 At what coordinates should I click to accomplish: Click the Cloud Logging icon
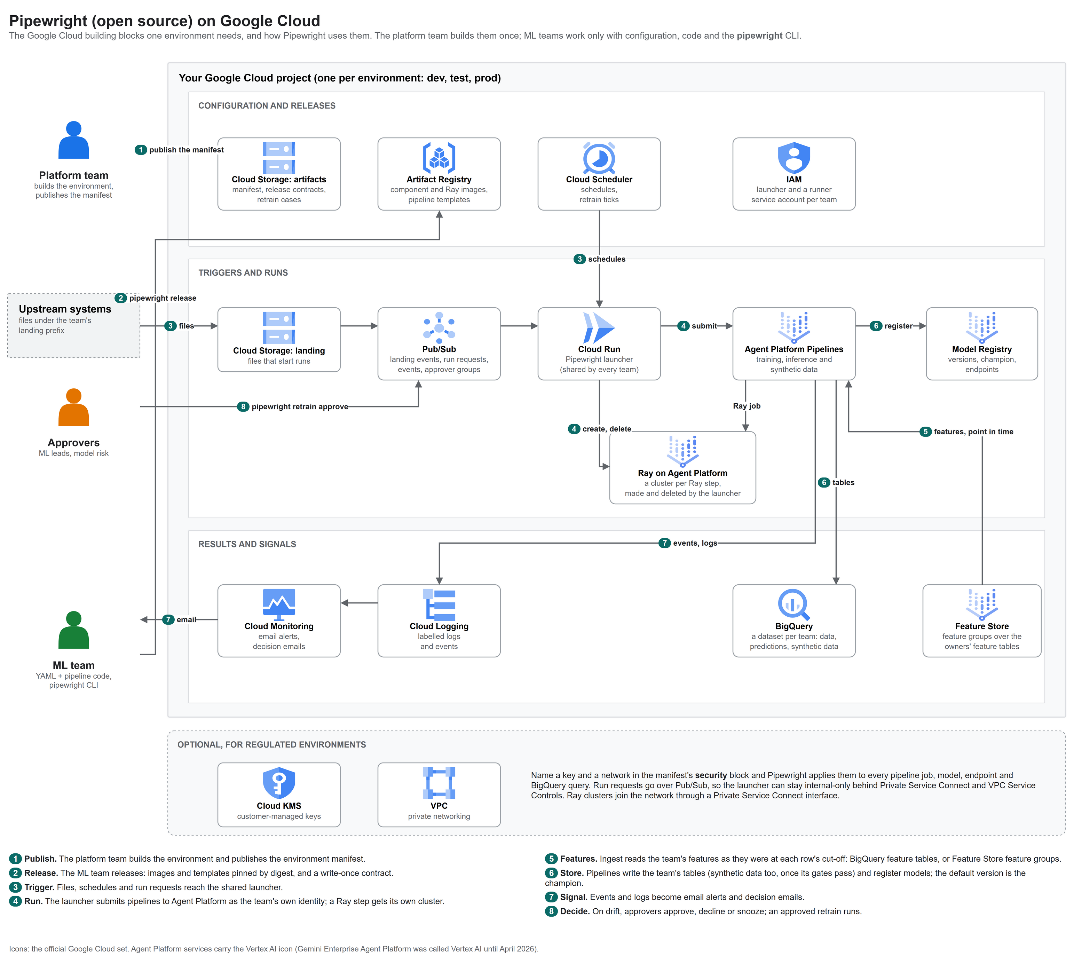(x=439, y=605)
